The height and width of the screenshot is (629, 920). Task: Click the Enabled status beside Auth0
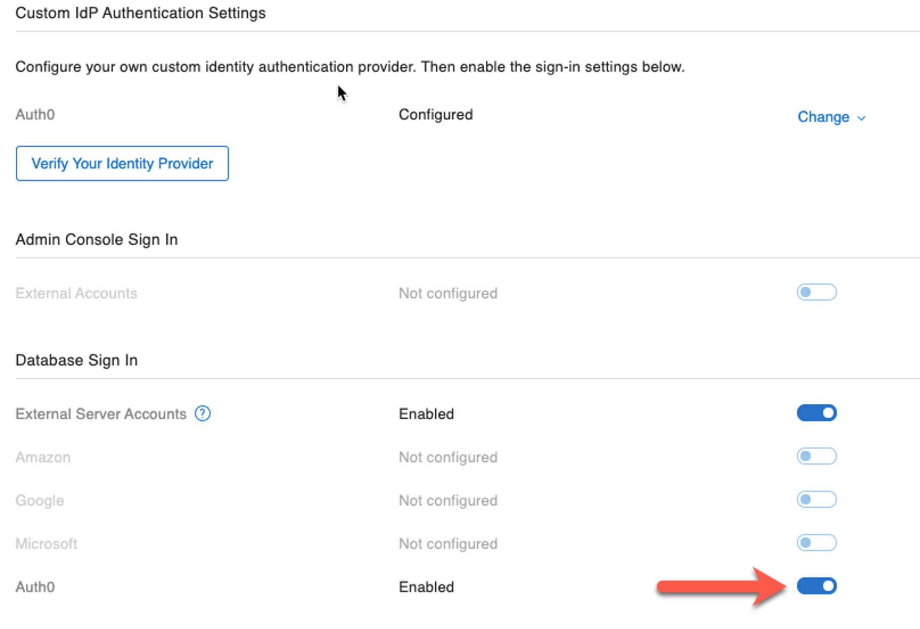[426, 587]
